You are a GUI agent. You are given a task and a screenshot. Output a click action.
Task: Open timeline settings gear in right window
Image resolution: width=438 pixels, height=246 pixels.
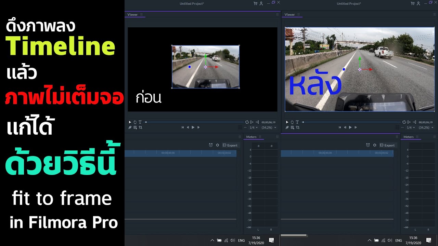pos(374,145)
